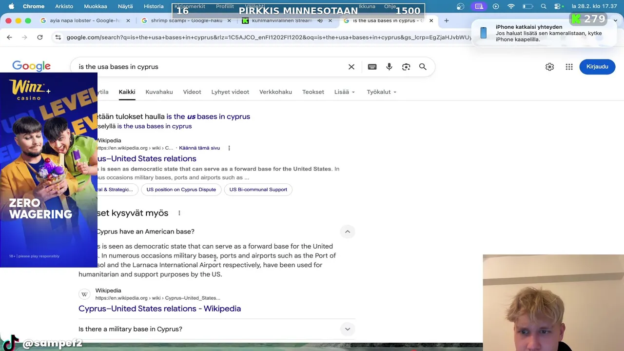Open suggested search 'is the us bases in cyprus'
The image size is (624, 351).
pos(208,117)
